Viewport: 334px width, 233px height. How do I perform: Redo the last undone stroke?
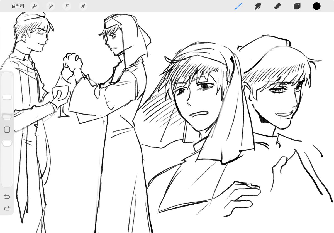point(7,208)
